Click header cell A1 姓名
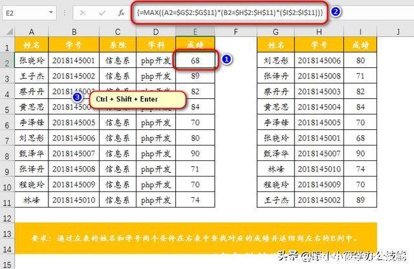 [32, 45]
